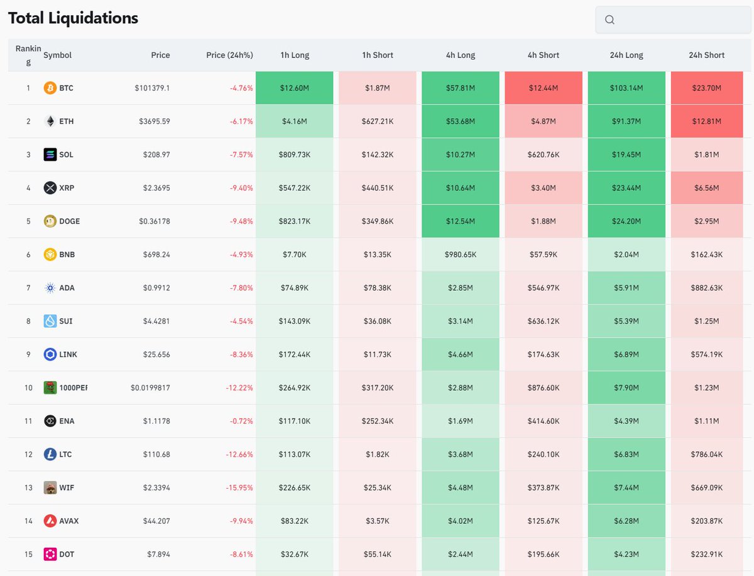Screen dimensions: 754x576
Task: Click DOT 24h Short cell $232.91K
Action: (x=707, y=554)
